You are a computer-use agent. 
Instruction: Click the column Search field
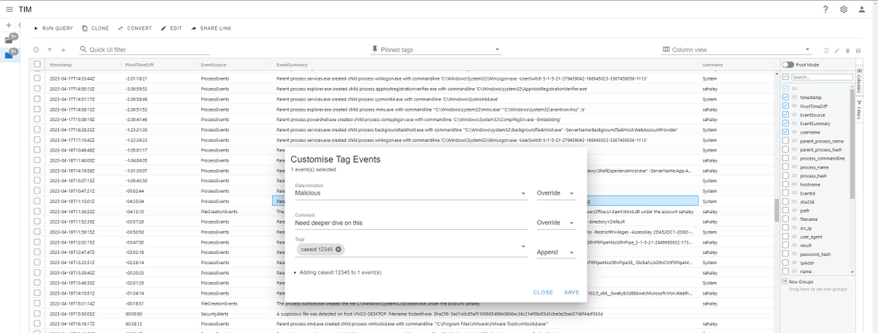[822, 77]
